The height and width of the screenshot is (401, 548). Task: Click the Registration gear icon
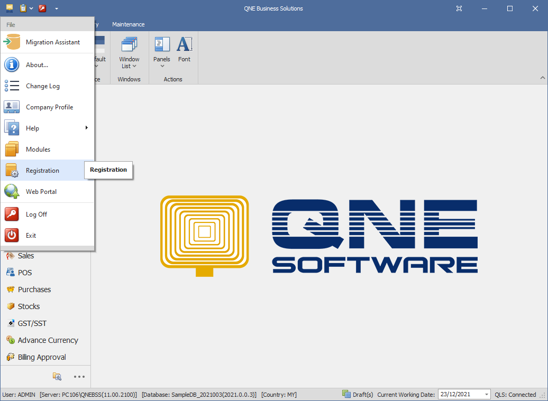tap(12, 171)
